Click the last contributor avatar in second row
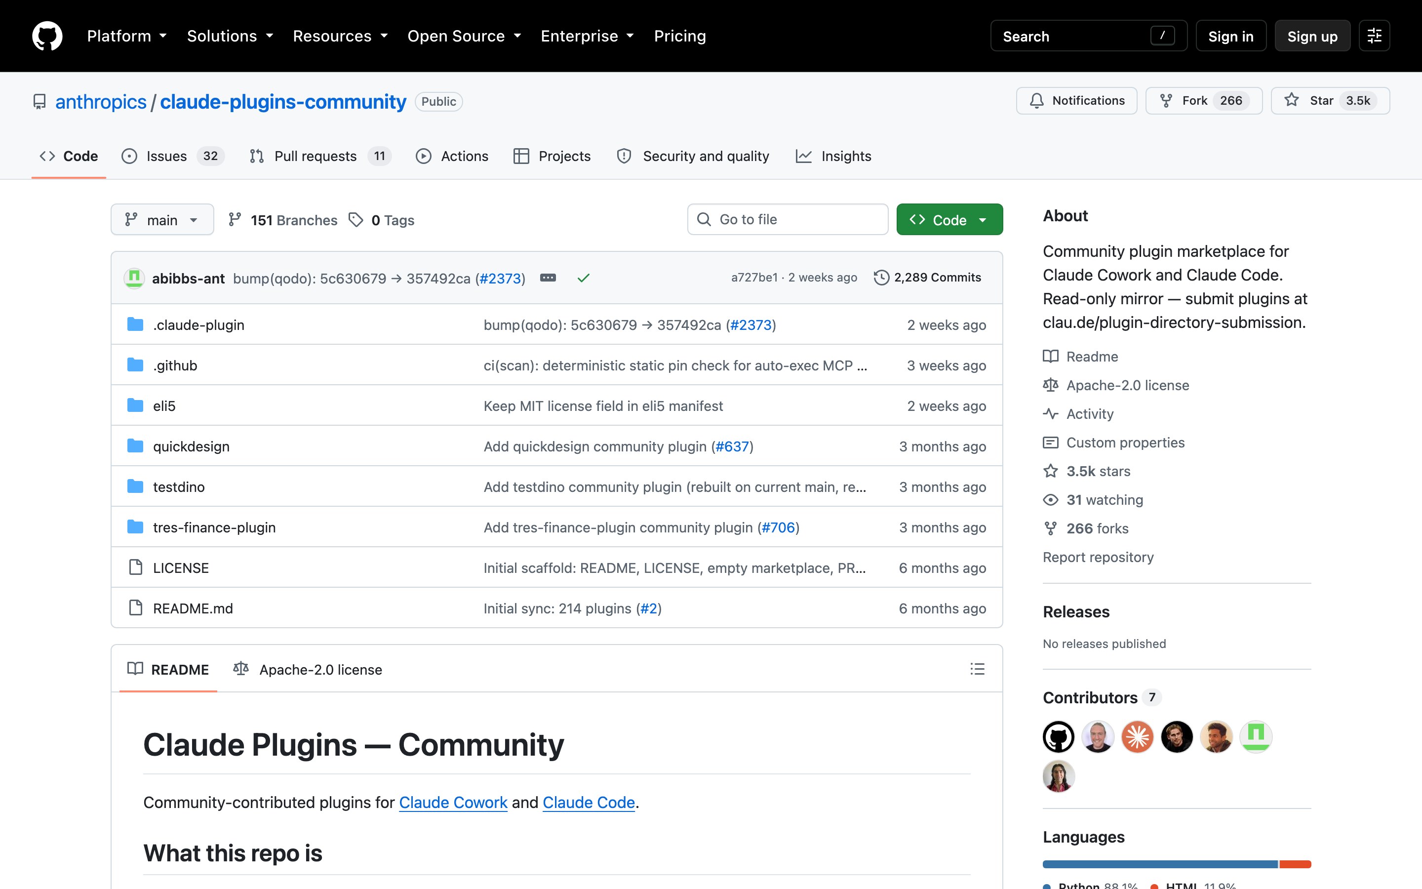This screenshot has width=1422, height=889. tap(1058, 776)
